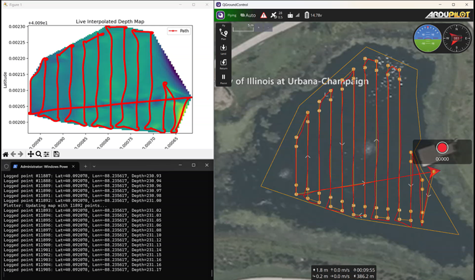Screen dimensions: 475x280
Task: Click the Auto flight mode indicator
Action: click(248, 15)
